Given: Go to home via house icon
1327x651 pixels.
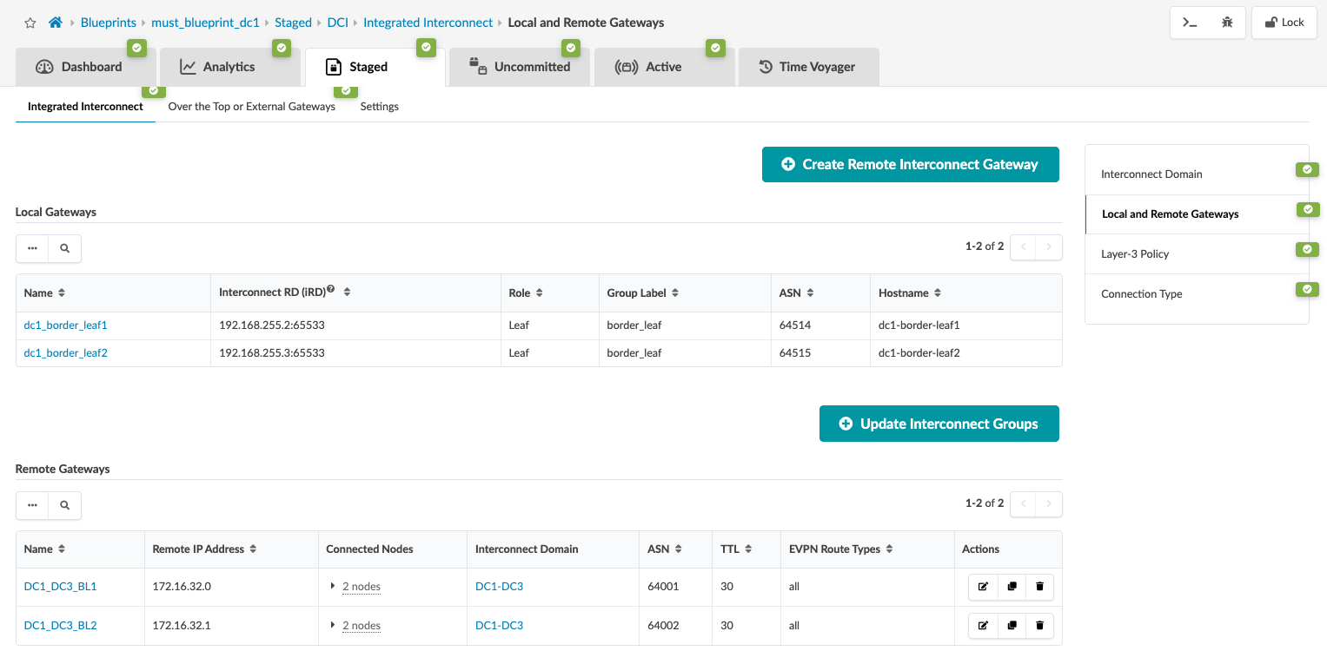Looking at the screenshot, I should point(56,23).
